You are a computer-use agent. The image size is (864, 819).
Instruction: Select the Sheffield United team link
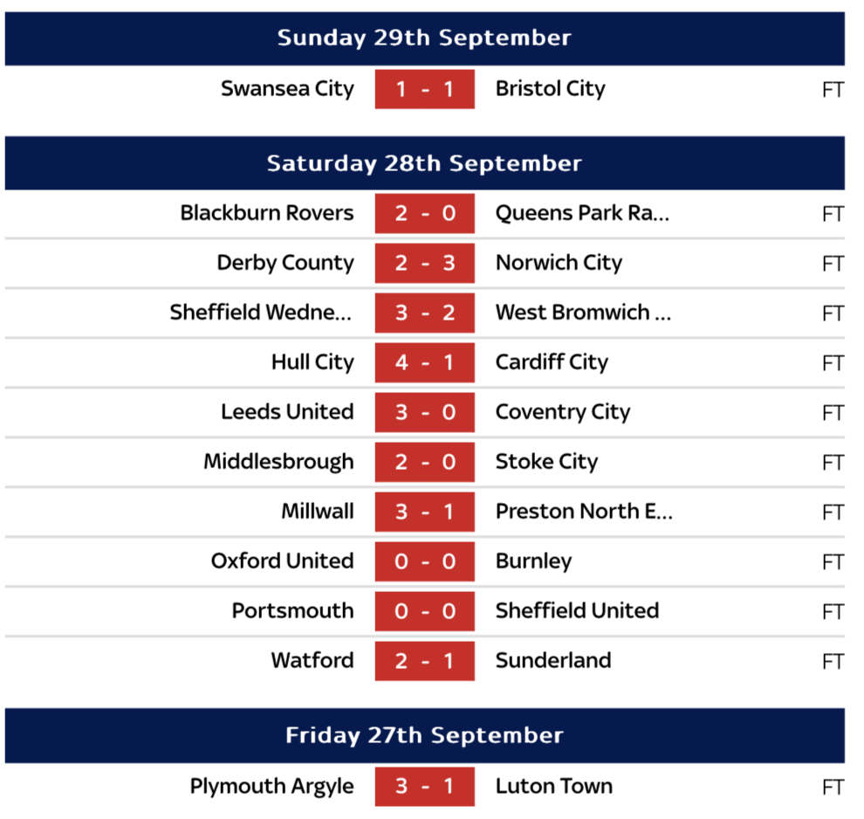coord(577,611)
